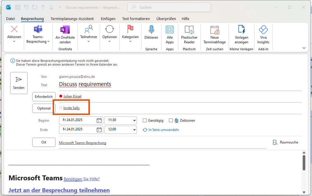The height and width of the screenshot is (196, 312).
Task: Click In Serie umwandeln
Action: coord(161,130)
